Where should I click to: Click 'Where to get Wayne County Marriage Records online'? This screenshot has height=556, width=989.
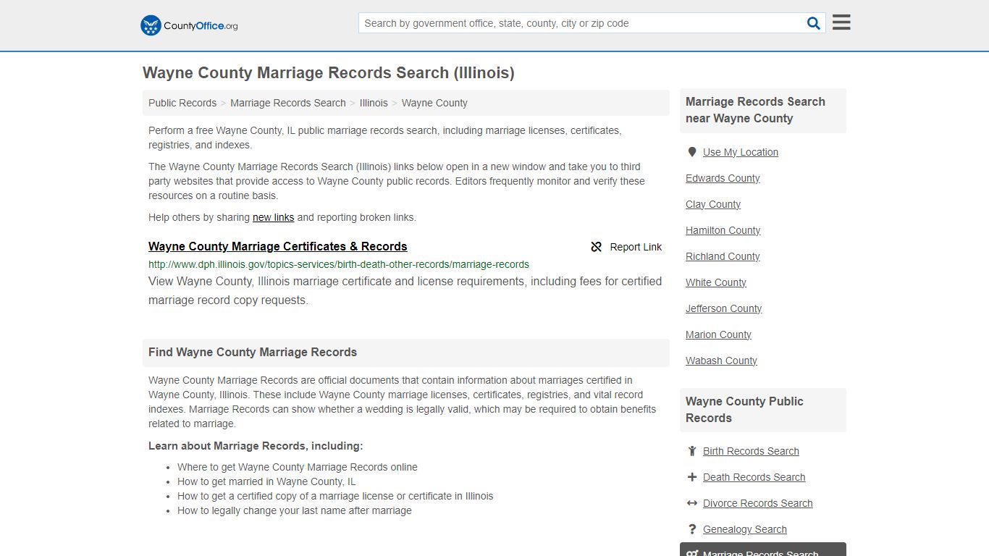click(x=298, y=467)
